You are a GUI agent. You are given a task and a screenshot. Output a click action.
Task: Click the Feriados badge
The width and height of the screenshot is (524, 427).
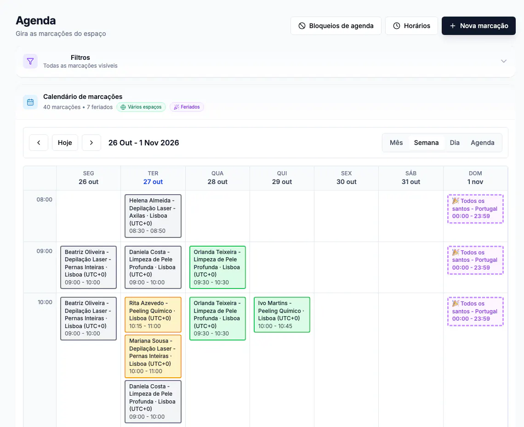(x=187, y=107)
